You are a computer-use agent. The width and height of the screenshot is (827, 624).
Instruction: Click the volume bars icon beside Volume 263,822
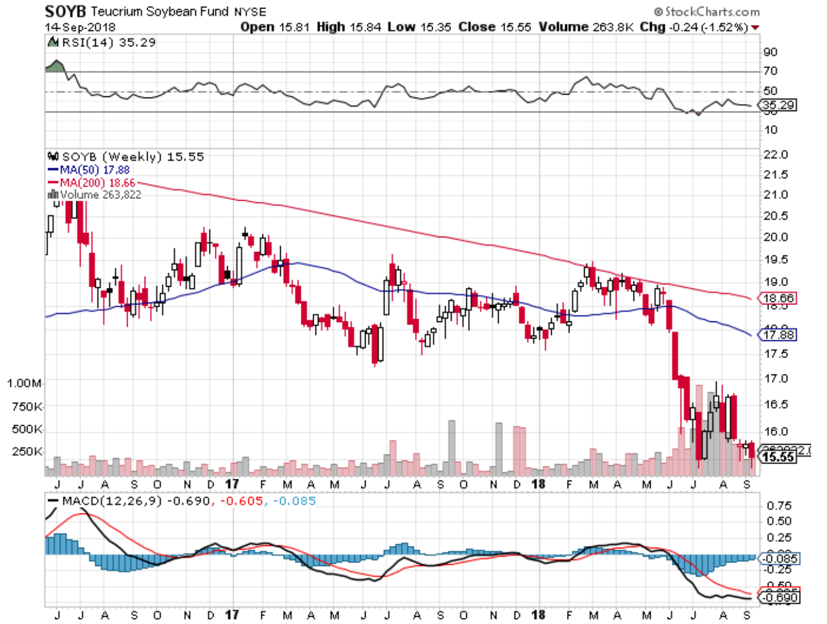click(x=53, y=195)
